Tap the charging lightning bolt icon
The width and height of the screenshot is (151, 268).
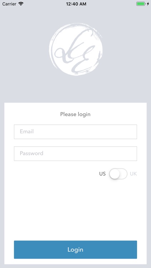pos(148,4)
